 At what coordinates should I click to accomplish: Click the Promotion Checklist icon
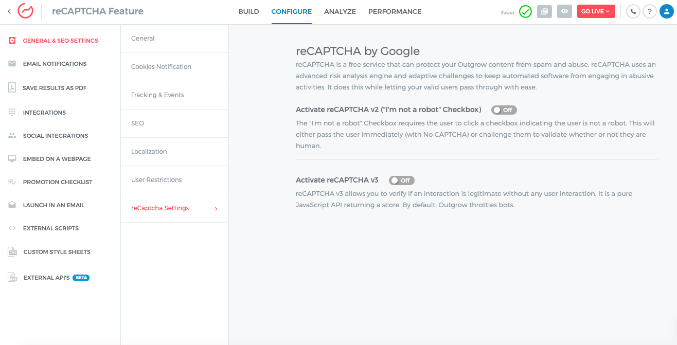[x=12, y=182]
